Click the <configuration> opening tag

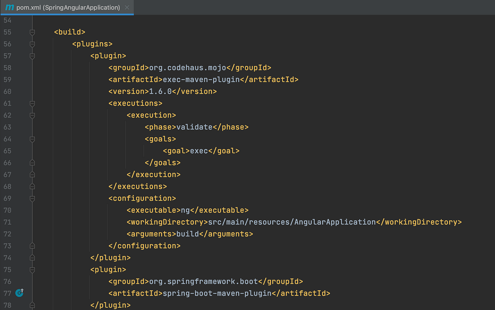[142, 198]
